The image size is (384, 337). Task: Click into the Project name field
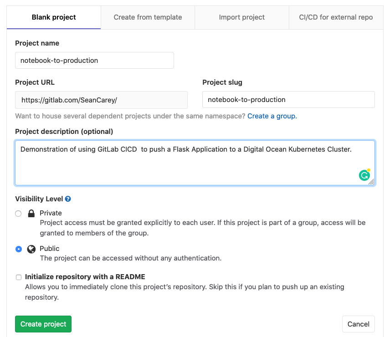pos(94,60)
